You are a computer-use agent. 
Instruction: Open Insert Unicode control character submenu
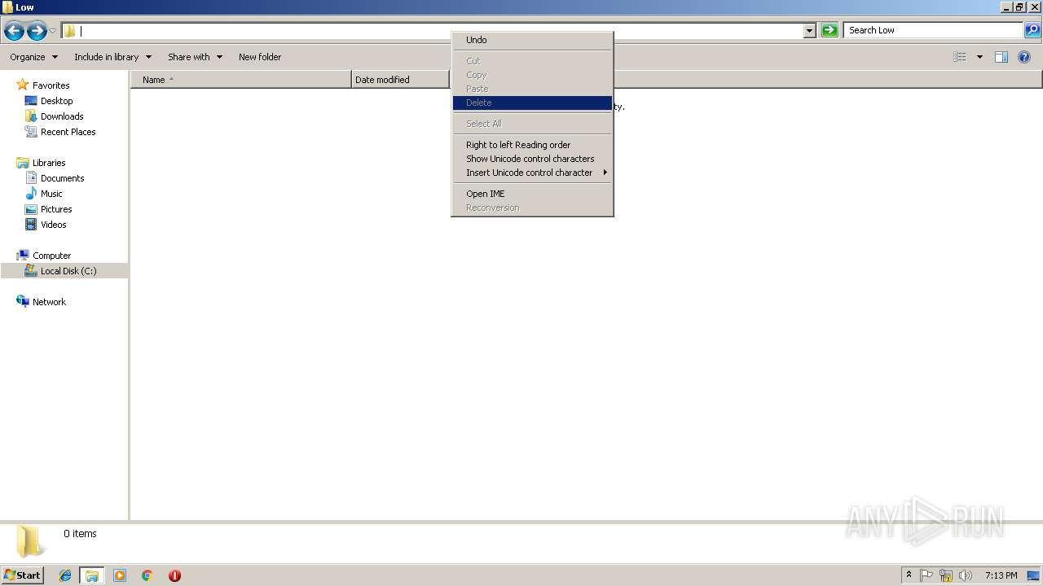point(532,173)
